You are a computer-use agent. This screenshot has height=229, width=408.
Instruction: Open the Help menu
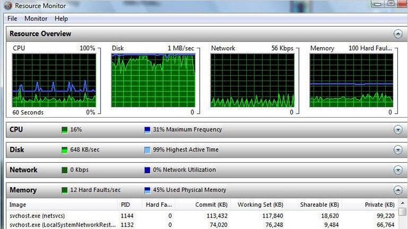click(x=61, y=18)
